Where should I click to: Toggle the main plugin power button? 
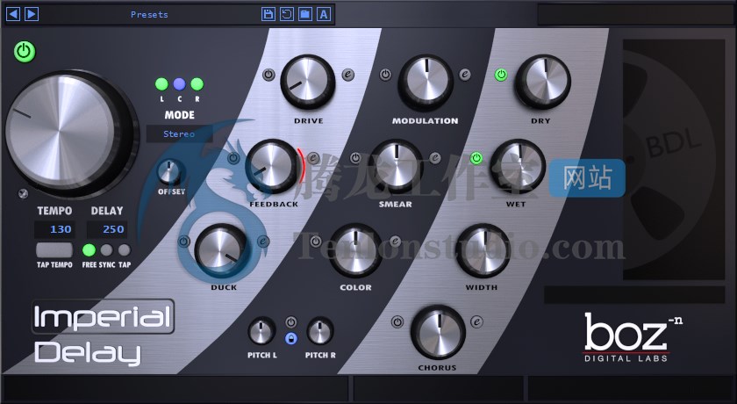point(25,52)
